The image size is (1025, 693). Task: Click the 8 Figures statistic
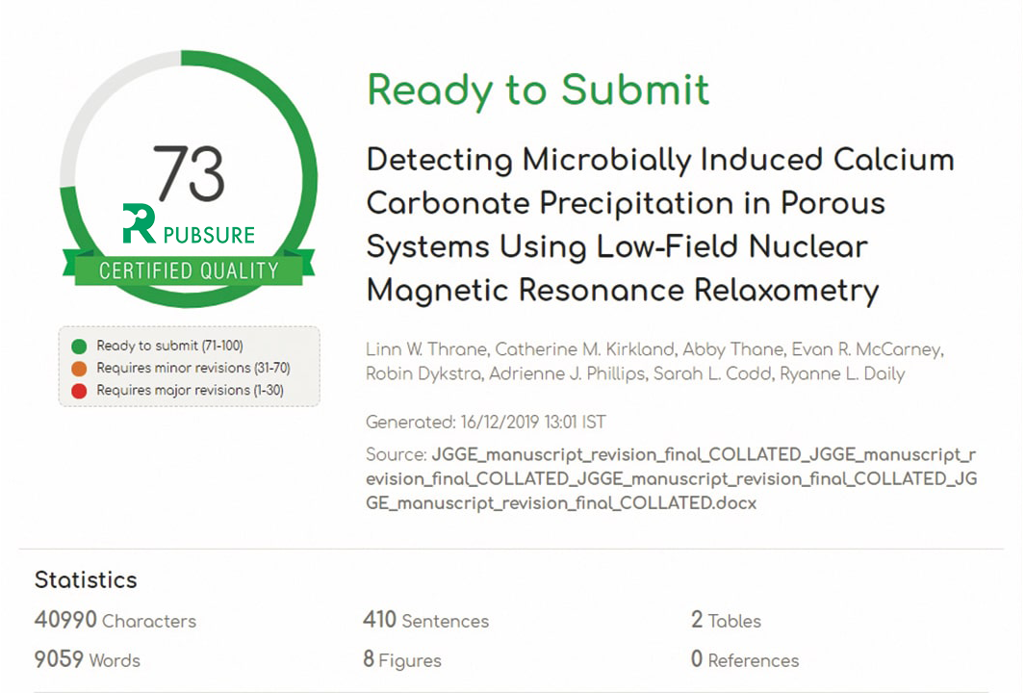point(402,659)
